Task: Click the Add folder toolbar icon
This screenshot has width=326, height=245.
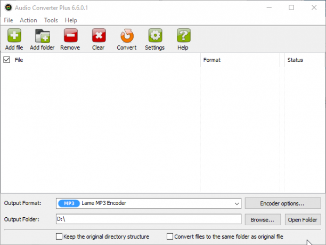Action: 43,36
